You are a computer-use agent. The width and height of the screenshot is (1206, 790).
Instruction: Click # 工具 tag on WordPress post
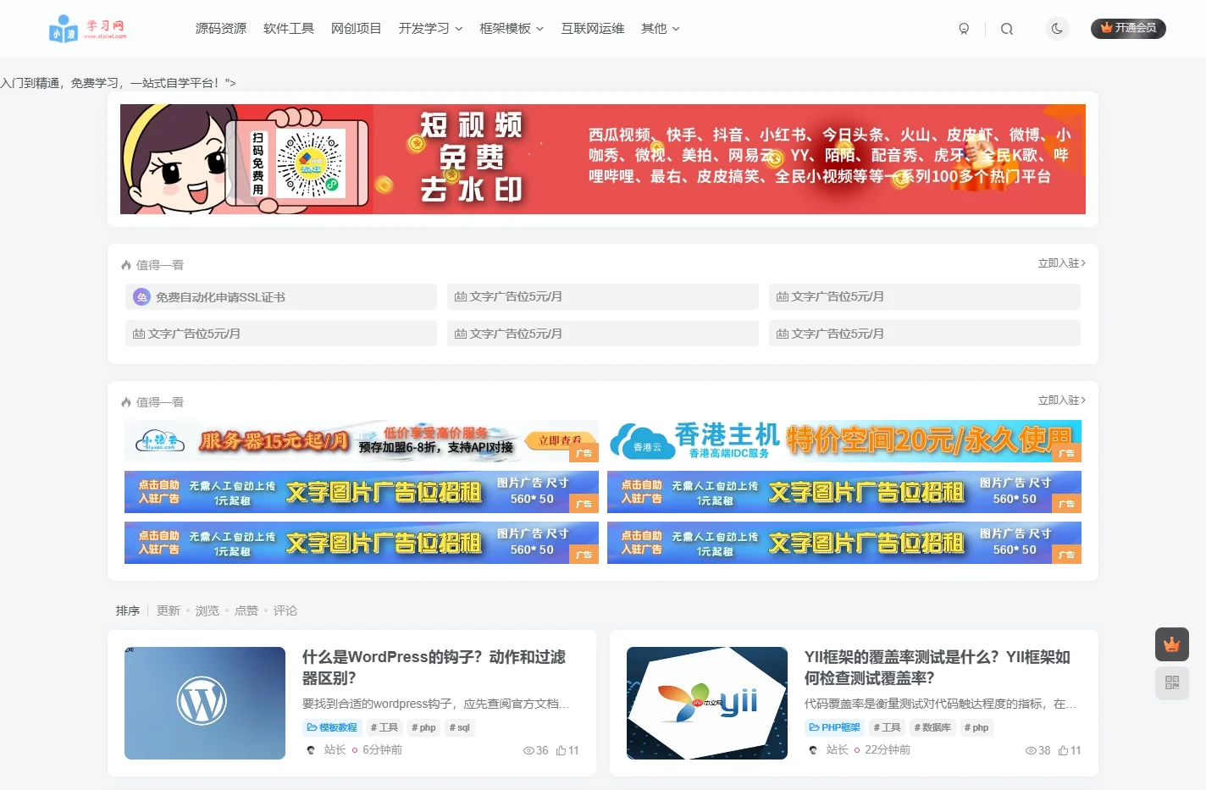click(x=384, y=727)
